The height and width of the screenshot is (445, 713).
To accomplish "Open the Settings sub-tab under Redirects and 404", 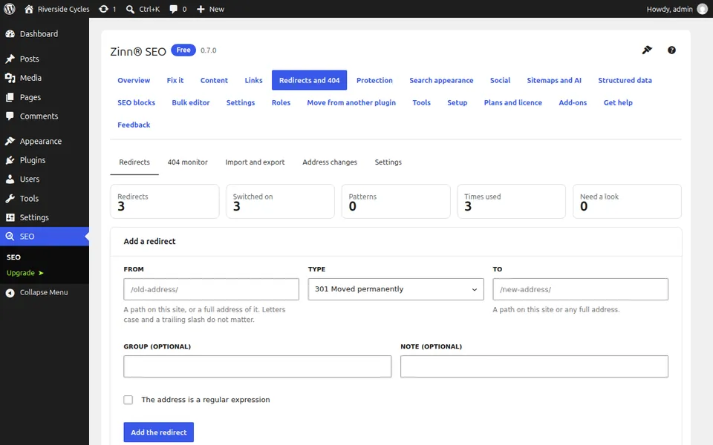I will 388,162.
